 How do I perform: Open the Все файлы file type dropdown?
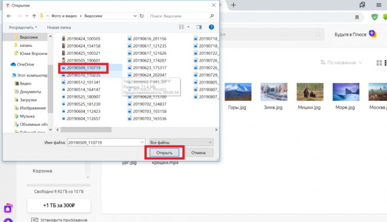tap(181, 142)
